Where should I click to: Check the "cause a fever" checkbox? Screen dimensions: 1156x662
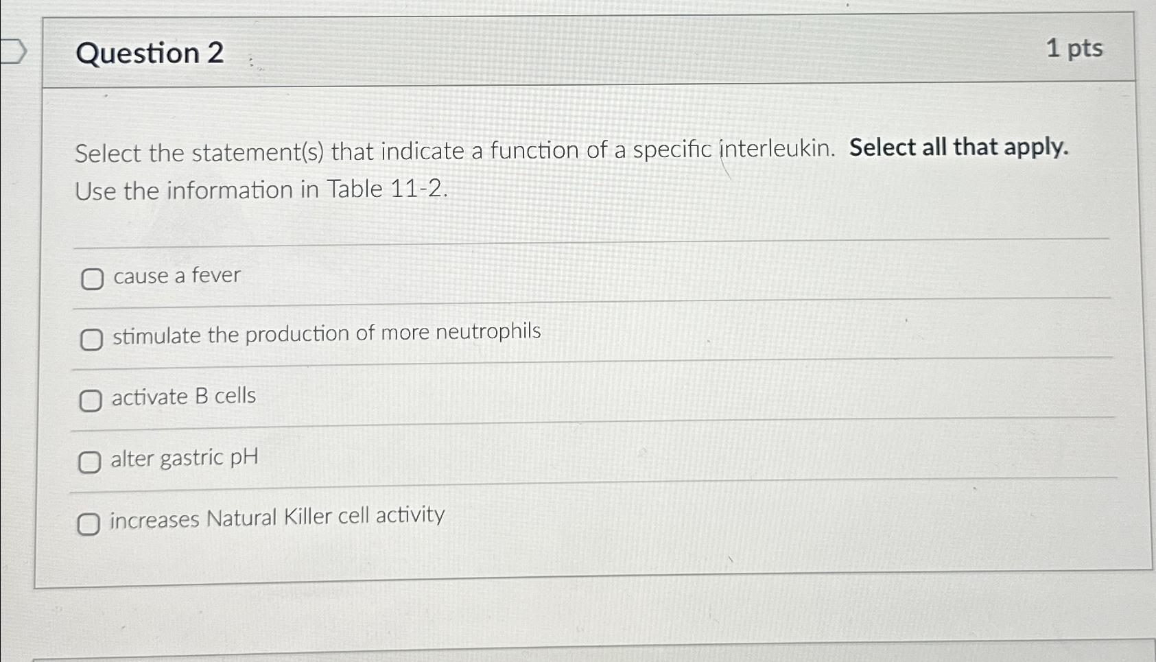(x=91, y=279)
